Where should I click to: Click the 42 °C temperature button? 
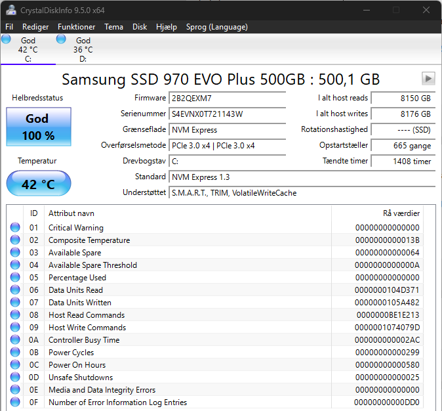click(x=39, y=183)
